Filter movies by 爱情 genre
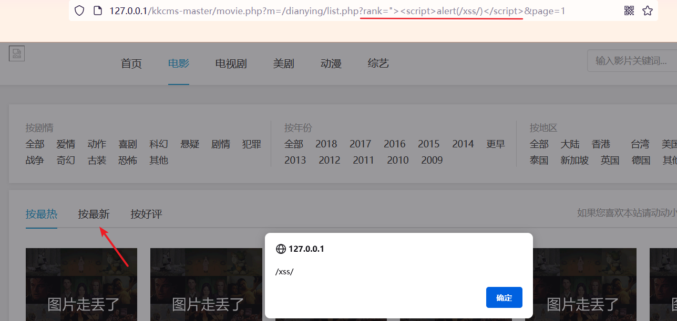Viewport: 677px width, 321px height. 66,144
